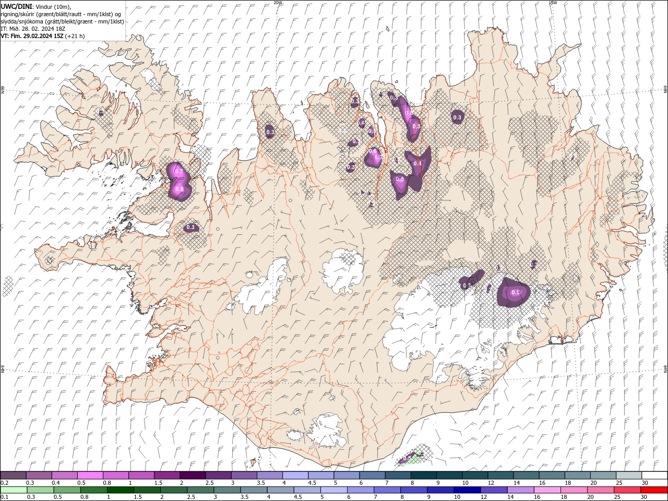Select lower rain scale pink 18 swatch
668x501 pixels.
[574, 490]
